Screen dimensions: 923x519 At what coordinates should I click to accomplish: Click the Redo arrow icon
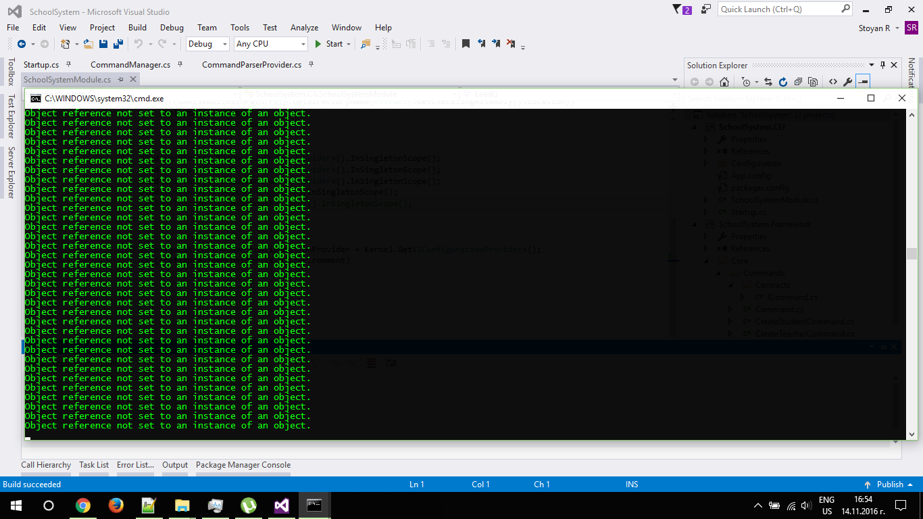(x=161, y=44)
